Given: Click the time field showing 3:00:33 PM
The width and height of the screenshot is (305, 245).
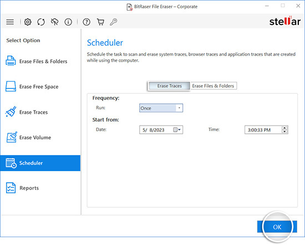Looking at the screenshot, I should point(266,130).
